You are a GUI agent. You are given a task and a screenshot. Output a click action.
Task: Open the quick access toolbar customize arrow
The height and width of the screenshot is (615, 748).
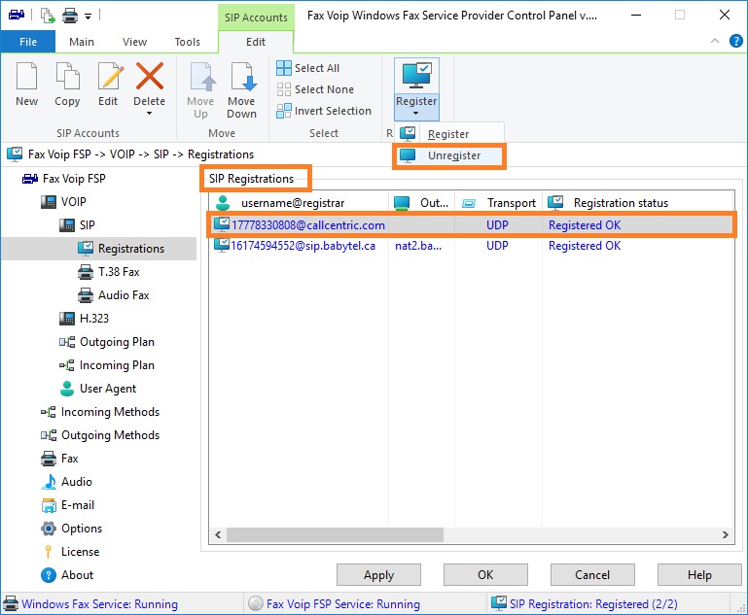click(x=89, y=17)
